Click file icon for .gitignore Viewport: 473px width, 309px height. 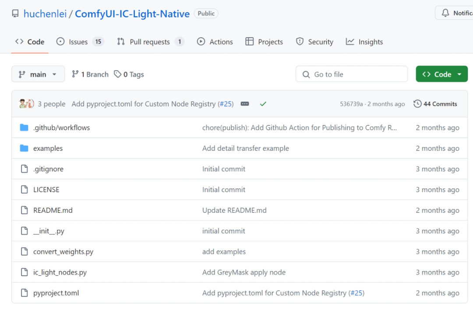[x=24, y=169]
